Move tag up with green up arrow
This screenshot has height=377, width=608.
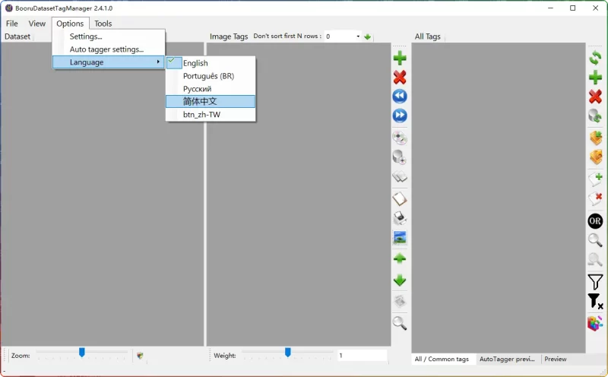coord(400,258)
